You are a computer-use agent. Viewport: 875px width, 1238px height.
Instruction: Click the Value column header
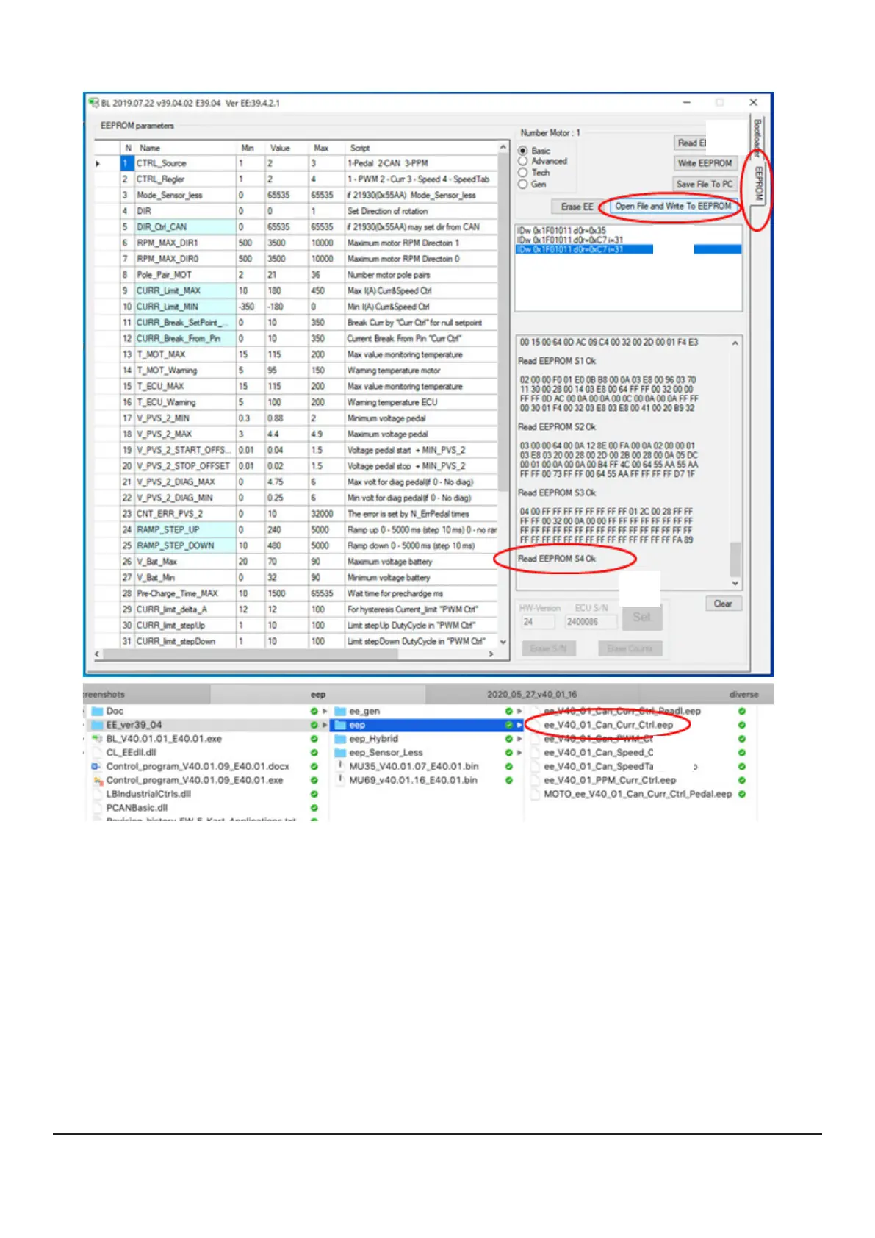(287, 148)
